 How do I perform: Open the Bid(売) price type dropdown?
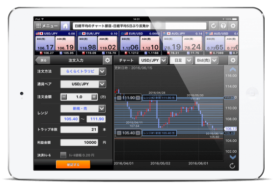[207, 60]
